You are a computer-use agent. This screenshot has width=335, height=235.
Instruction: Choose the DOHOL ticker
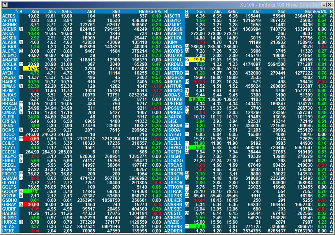[x=10, y=139]
